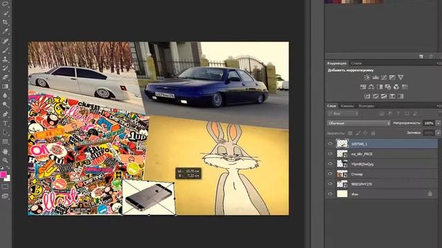Image resolution: width=442 pixels, height=248 pixels.
Task: Select the Healing Brush tool
Action: [5, 41]
